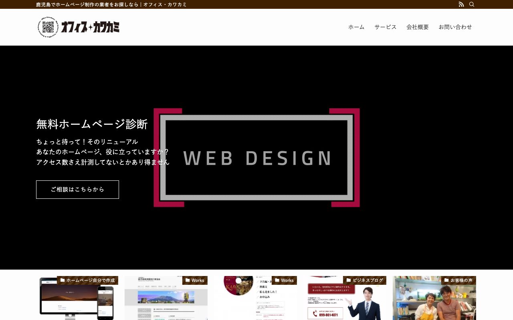Click the line ちょっと待って！そのリニューアル
This screenshot has height=320, width=513.
point(87,142)
